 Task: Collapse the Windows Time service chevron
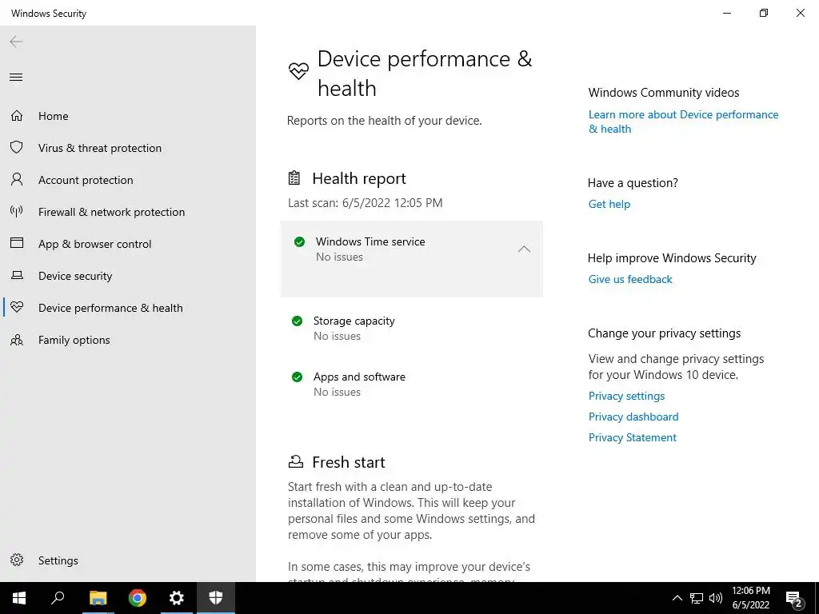[524, 249]
